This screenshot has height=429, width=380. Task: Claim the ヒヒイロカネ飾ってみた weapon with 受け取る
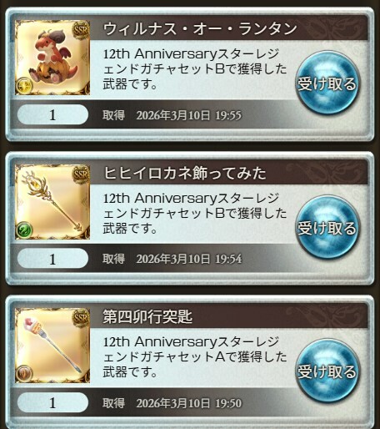click(327, 227)
